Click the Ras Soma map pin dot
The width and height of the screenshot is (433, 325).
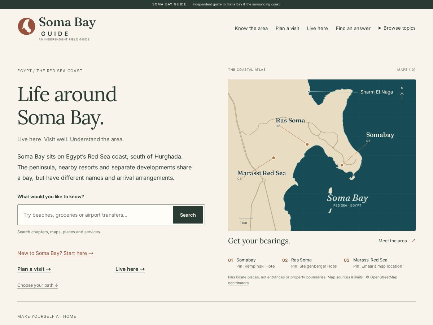click(x=307, y=144)
